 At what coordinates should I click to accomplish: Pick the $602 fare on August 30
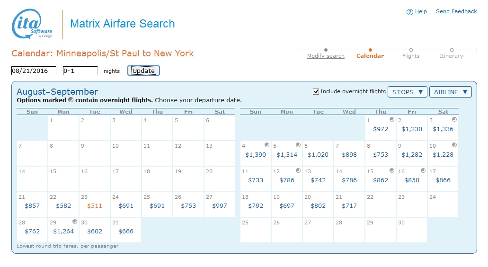click(95, 231)
